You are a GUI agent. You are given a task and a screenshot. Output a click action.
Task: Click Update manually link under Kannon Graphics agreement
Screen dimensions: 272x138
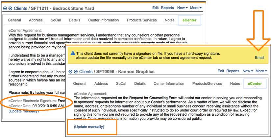pos(89,126)
